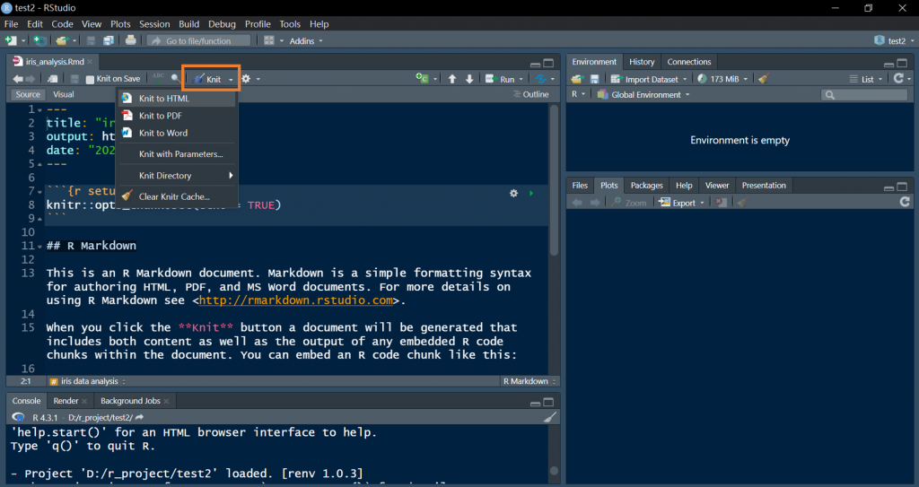Toggle the document Outline
This screenshot has height=487, width=919.
coord(531,94)
